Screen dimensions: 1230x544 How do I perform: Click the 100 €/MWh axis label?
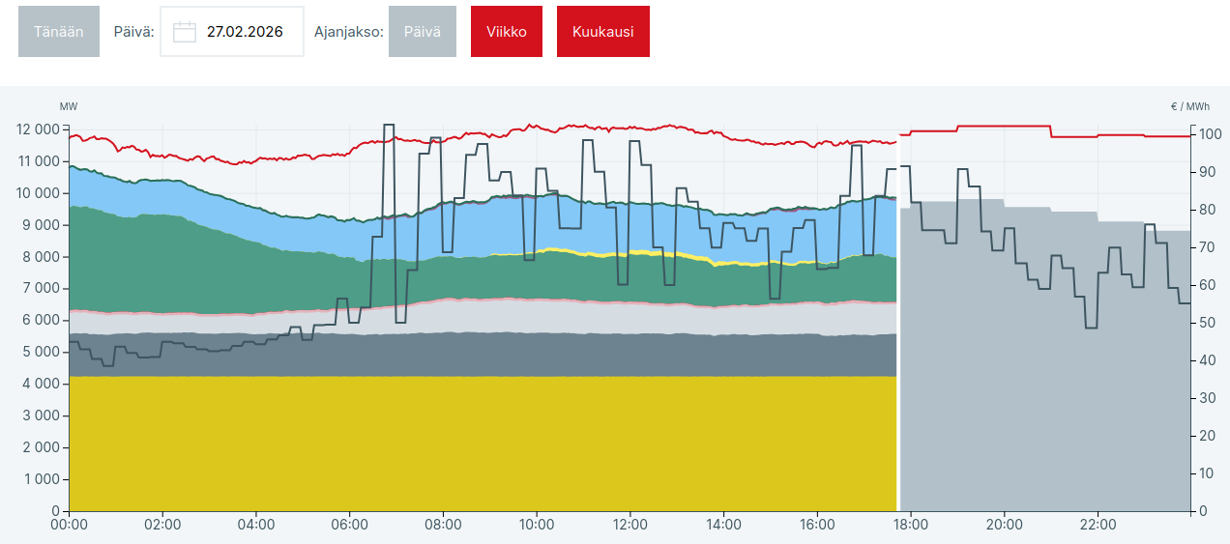(x=1207, y=134)
